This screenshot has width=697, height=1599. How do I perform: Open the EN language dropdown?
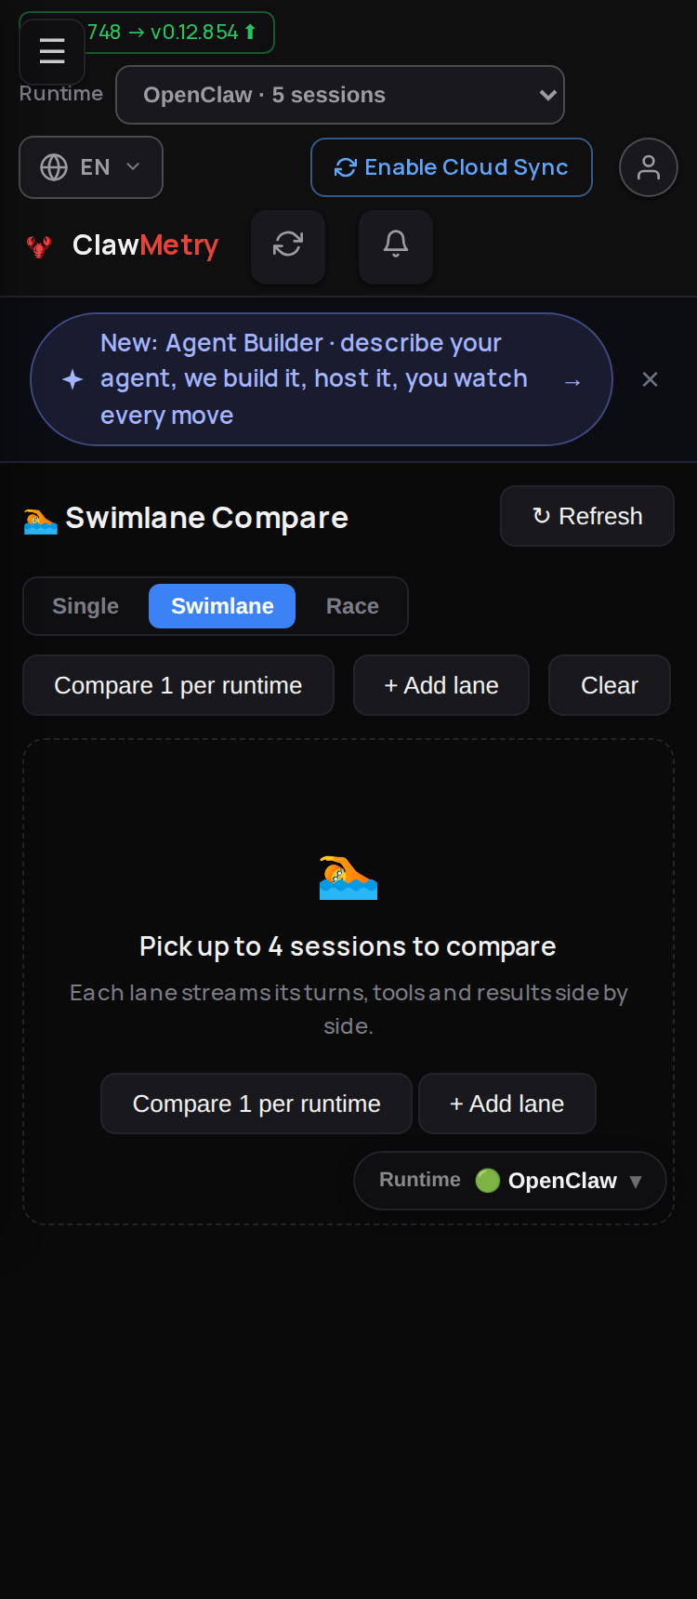point(91,167)
